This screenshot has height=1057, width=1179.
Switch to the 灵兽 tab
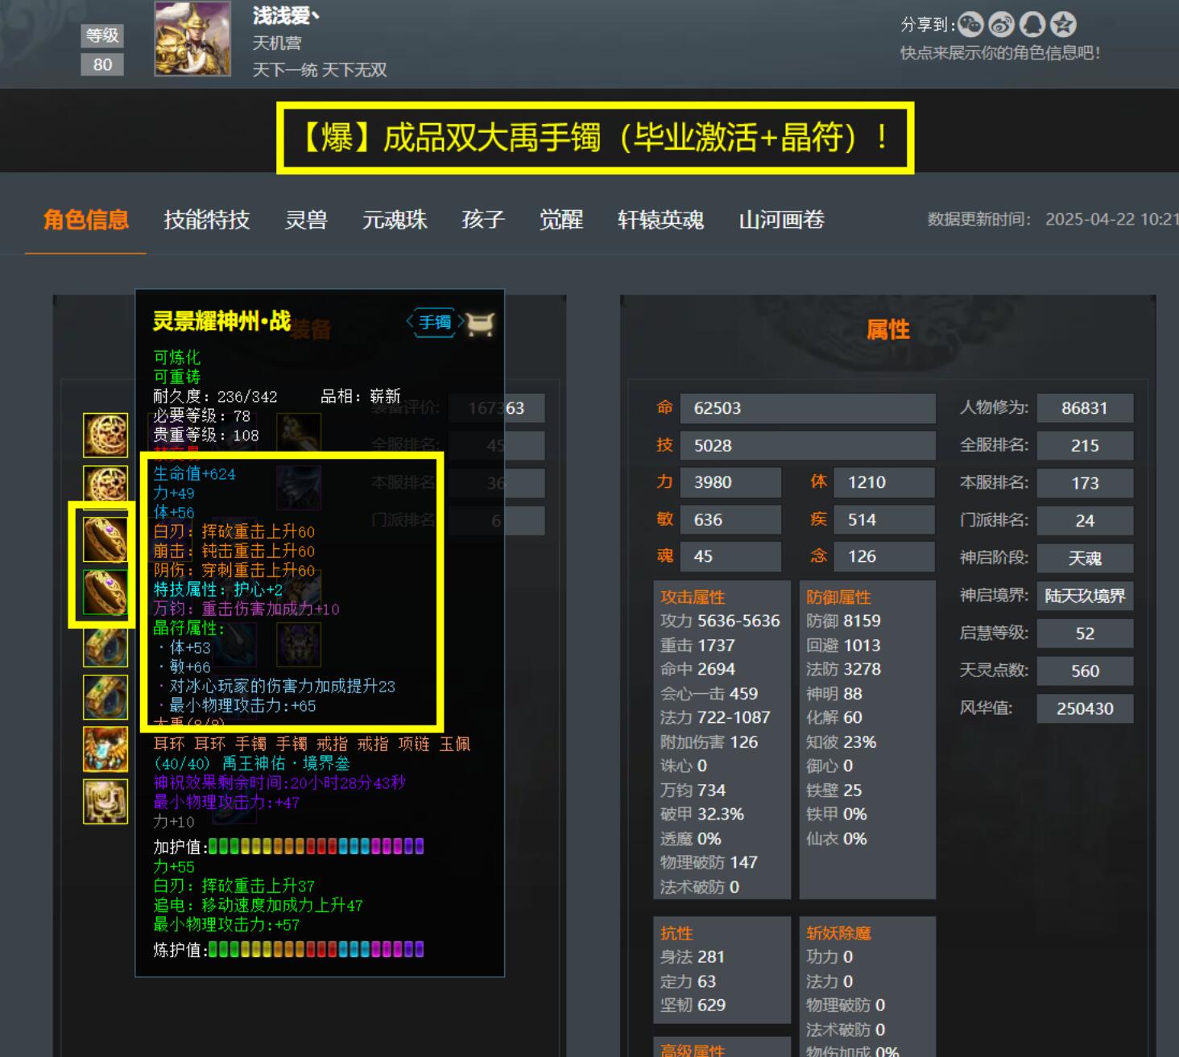pyautogui.click(x=306, y=220)
